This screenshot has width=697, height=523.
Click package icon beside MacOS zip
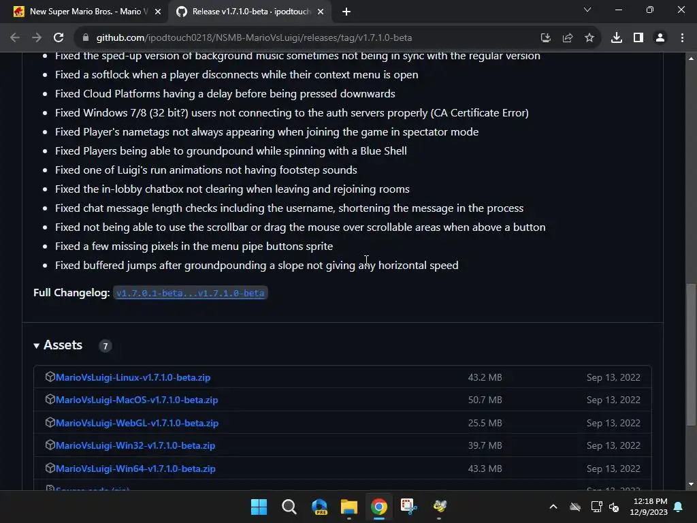[50, 399]
